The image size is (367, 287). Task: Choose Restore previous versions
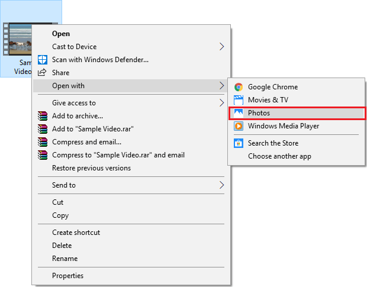131,168
